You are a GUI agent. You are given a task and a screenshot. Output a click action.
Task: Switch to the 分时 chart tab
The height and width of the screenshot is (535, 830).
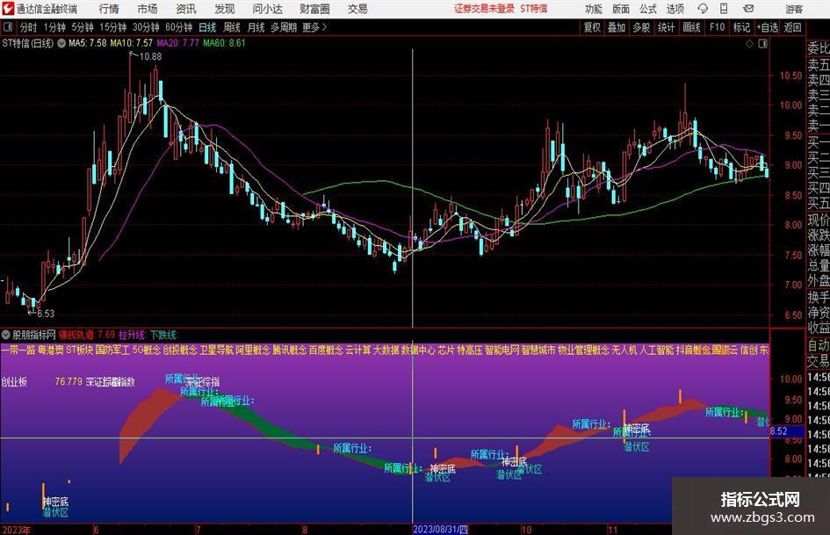pyautogui.click(x=29, y=27)
